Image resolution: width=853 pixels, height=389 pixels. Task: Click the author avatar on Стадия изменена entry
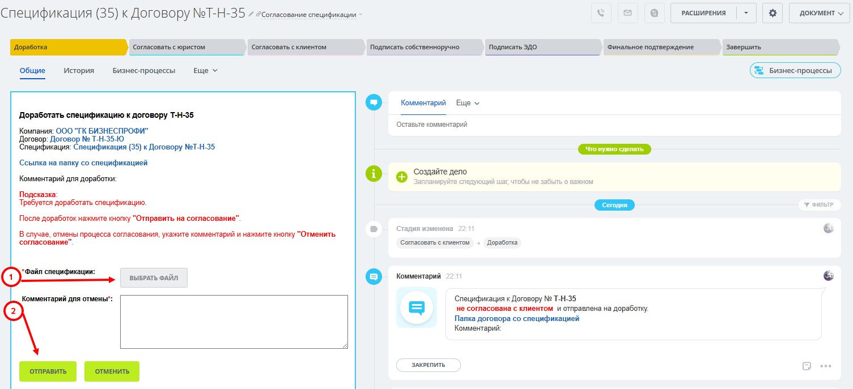(829, 228)
